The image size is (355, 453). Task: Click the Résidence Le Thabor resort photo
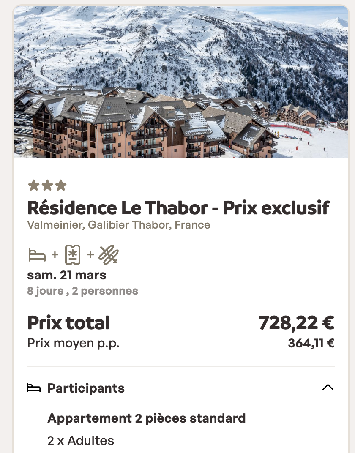tap(181, 82)
